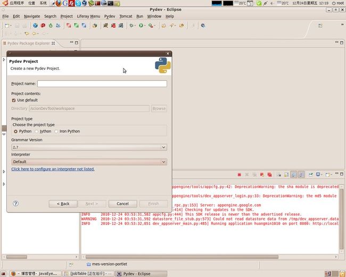Image resolution: width=346 pixels, height=277 pixels.
Task: Open the terminal from the top panel
Action: click(x=110, y=3)
